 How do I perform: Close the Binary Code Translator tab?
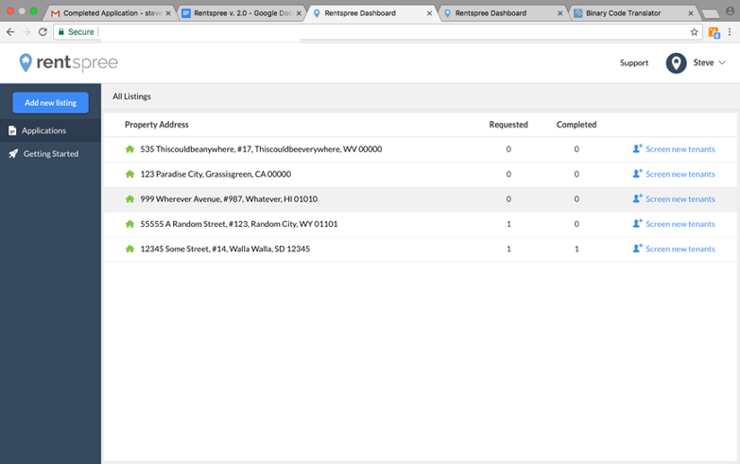(691, 13)
